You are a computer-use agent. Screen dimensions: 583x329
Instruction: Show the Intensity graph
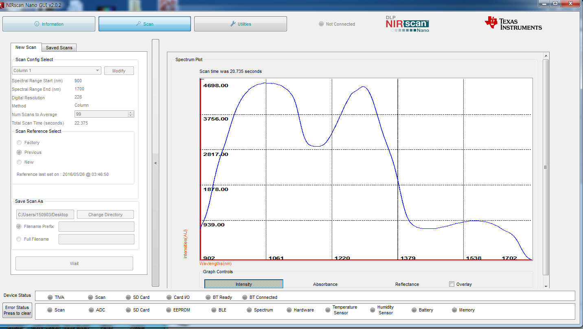coord(243,284)
